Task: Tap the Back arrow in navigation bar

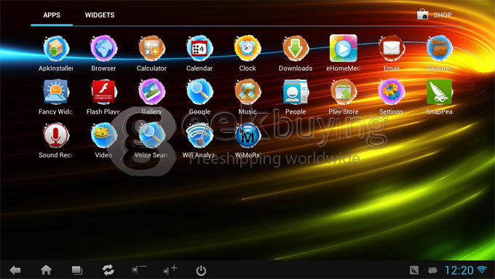Action: [x=15, y=270]
